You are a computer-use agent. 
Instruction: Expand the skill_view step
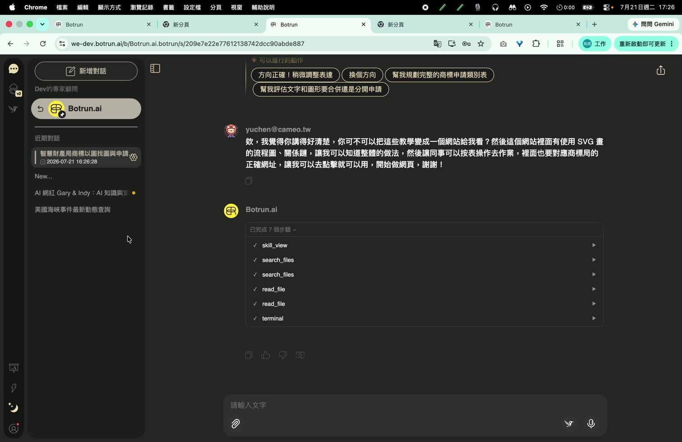coord(424,245)
